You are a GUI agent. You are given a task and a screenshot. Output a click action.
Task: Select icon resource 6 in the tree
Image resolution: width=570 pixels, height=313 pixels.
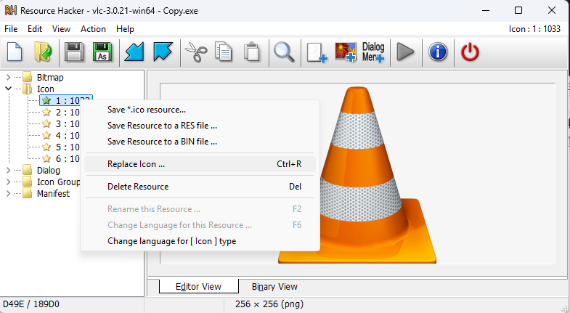(60, 159)
